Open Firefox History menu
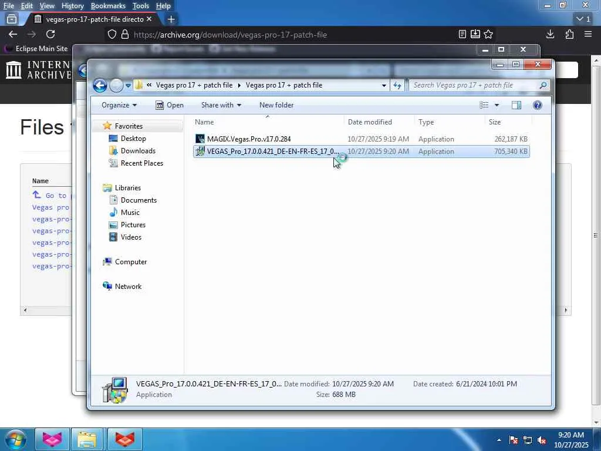 point(72,6)
